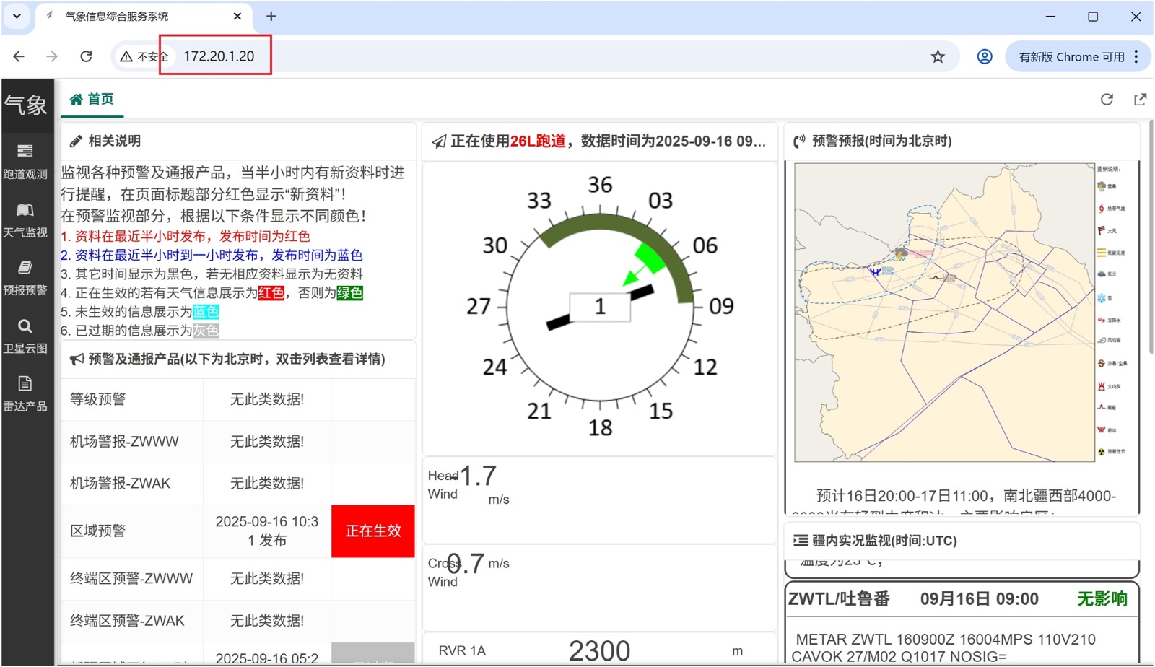Click the page refresh icon in tab bar

[x=1107, y=100]
